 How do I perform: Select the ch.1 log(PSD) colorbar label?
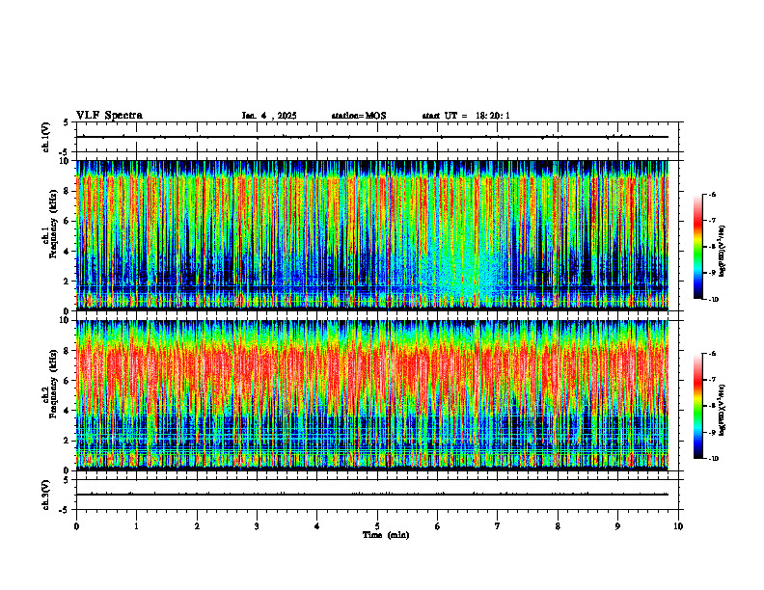click(x=723, y=252)
